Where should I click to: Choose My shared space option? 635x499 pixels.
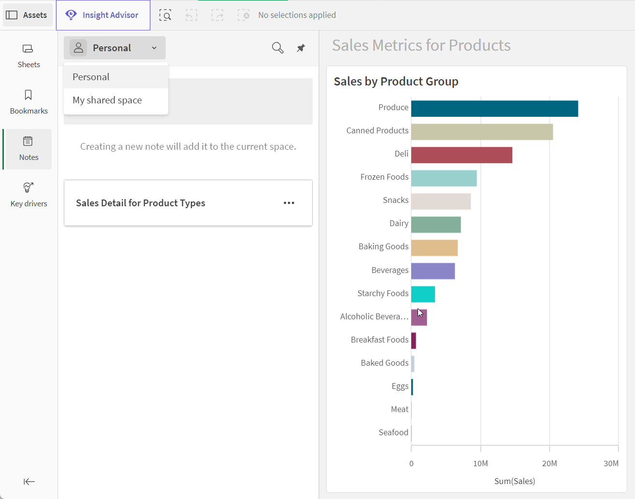point(116,100)
